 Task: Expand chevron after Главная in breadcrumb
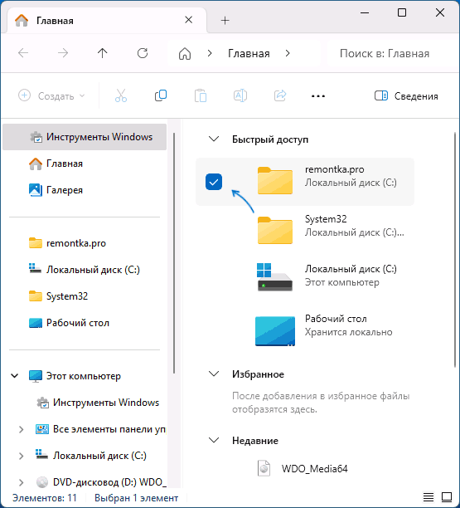click(288, 53)
